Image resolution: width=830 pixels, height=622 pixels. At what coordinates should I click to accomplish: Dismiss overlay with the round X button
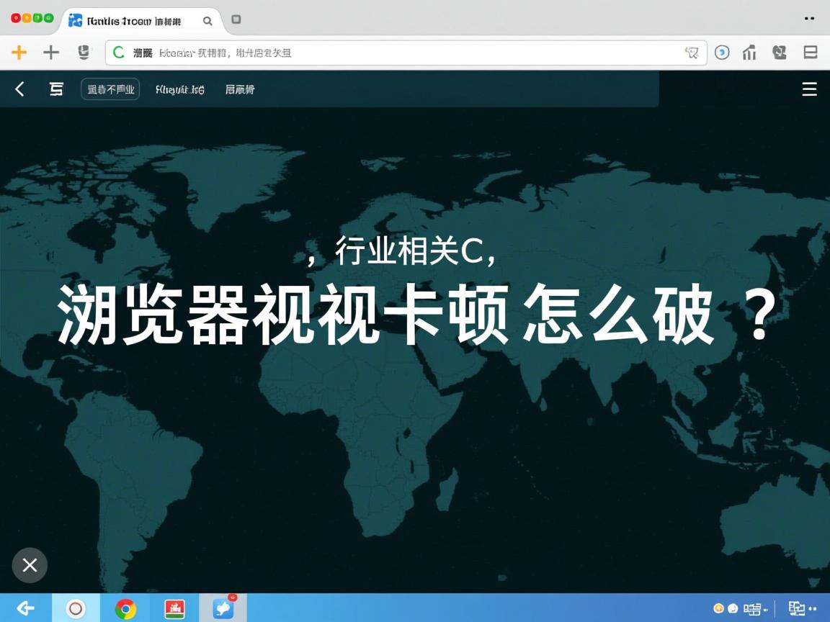pyautogui.click(x=30, y=565)
